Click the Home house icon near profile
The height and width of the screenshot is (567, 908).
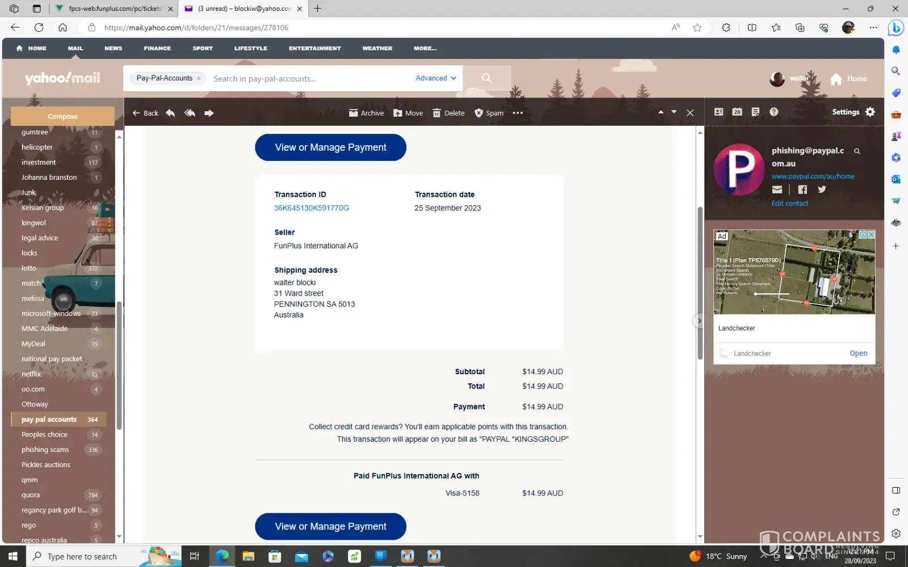click(x=836, y=79)
